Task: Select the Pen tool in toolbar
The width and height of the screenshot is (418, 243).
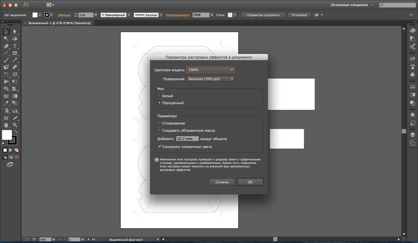Action: (6, 46)
